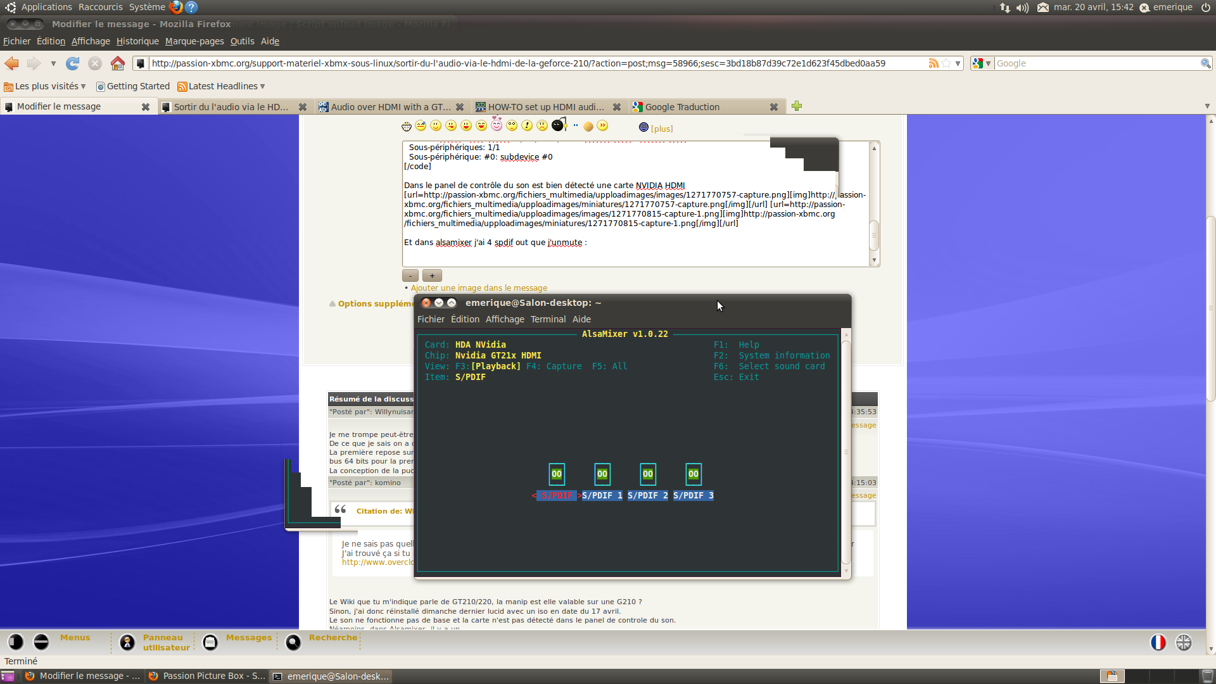The width and height of the screenshot is (1216, 684).
Task: Reload the page with the refresh icon
Action: (73, 63)
